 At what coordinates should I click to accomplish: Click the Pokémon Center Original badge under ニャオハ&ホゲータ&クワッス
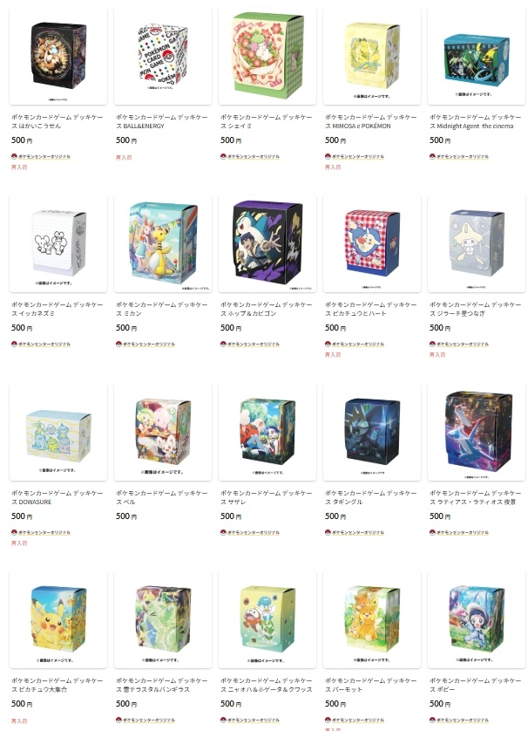(250, 721)
